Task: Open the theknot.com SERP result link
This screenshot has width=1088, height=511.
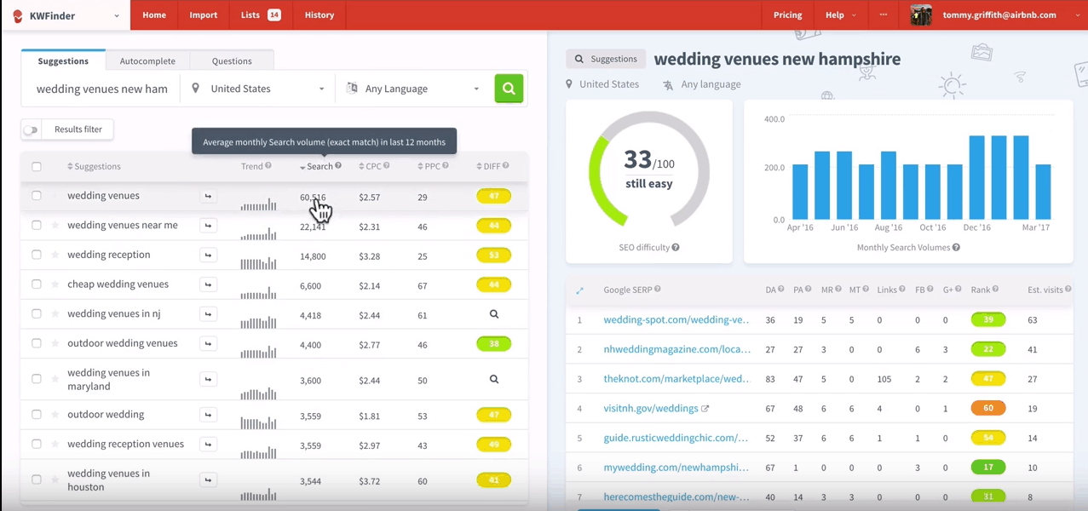Action: [676, 379]
